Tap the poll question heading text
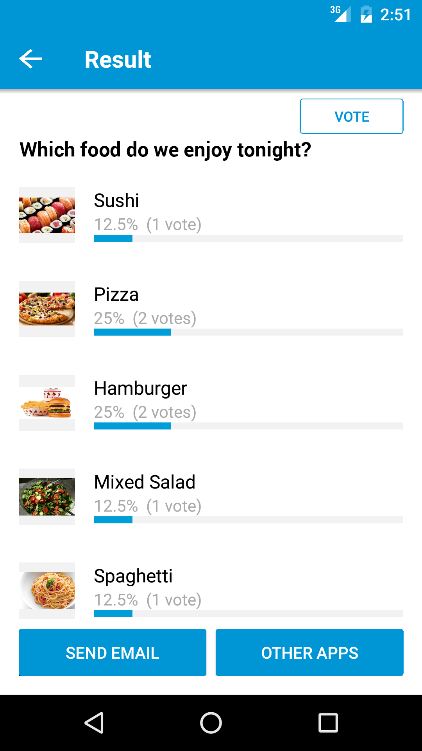The height and width of the screenshot is (751, 422). 165,150
